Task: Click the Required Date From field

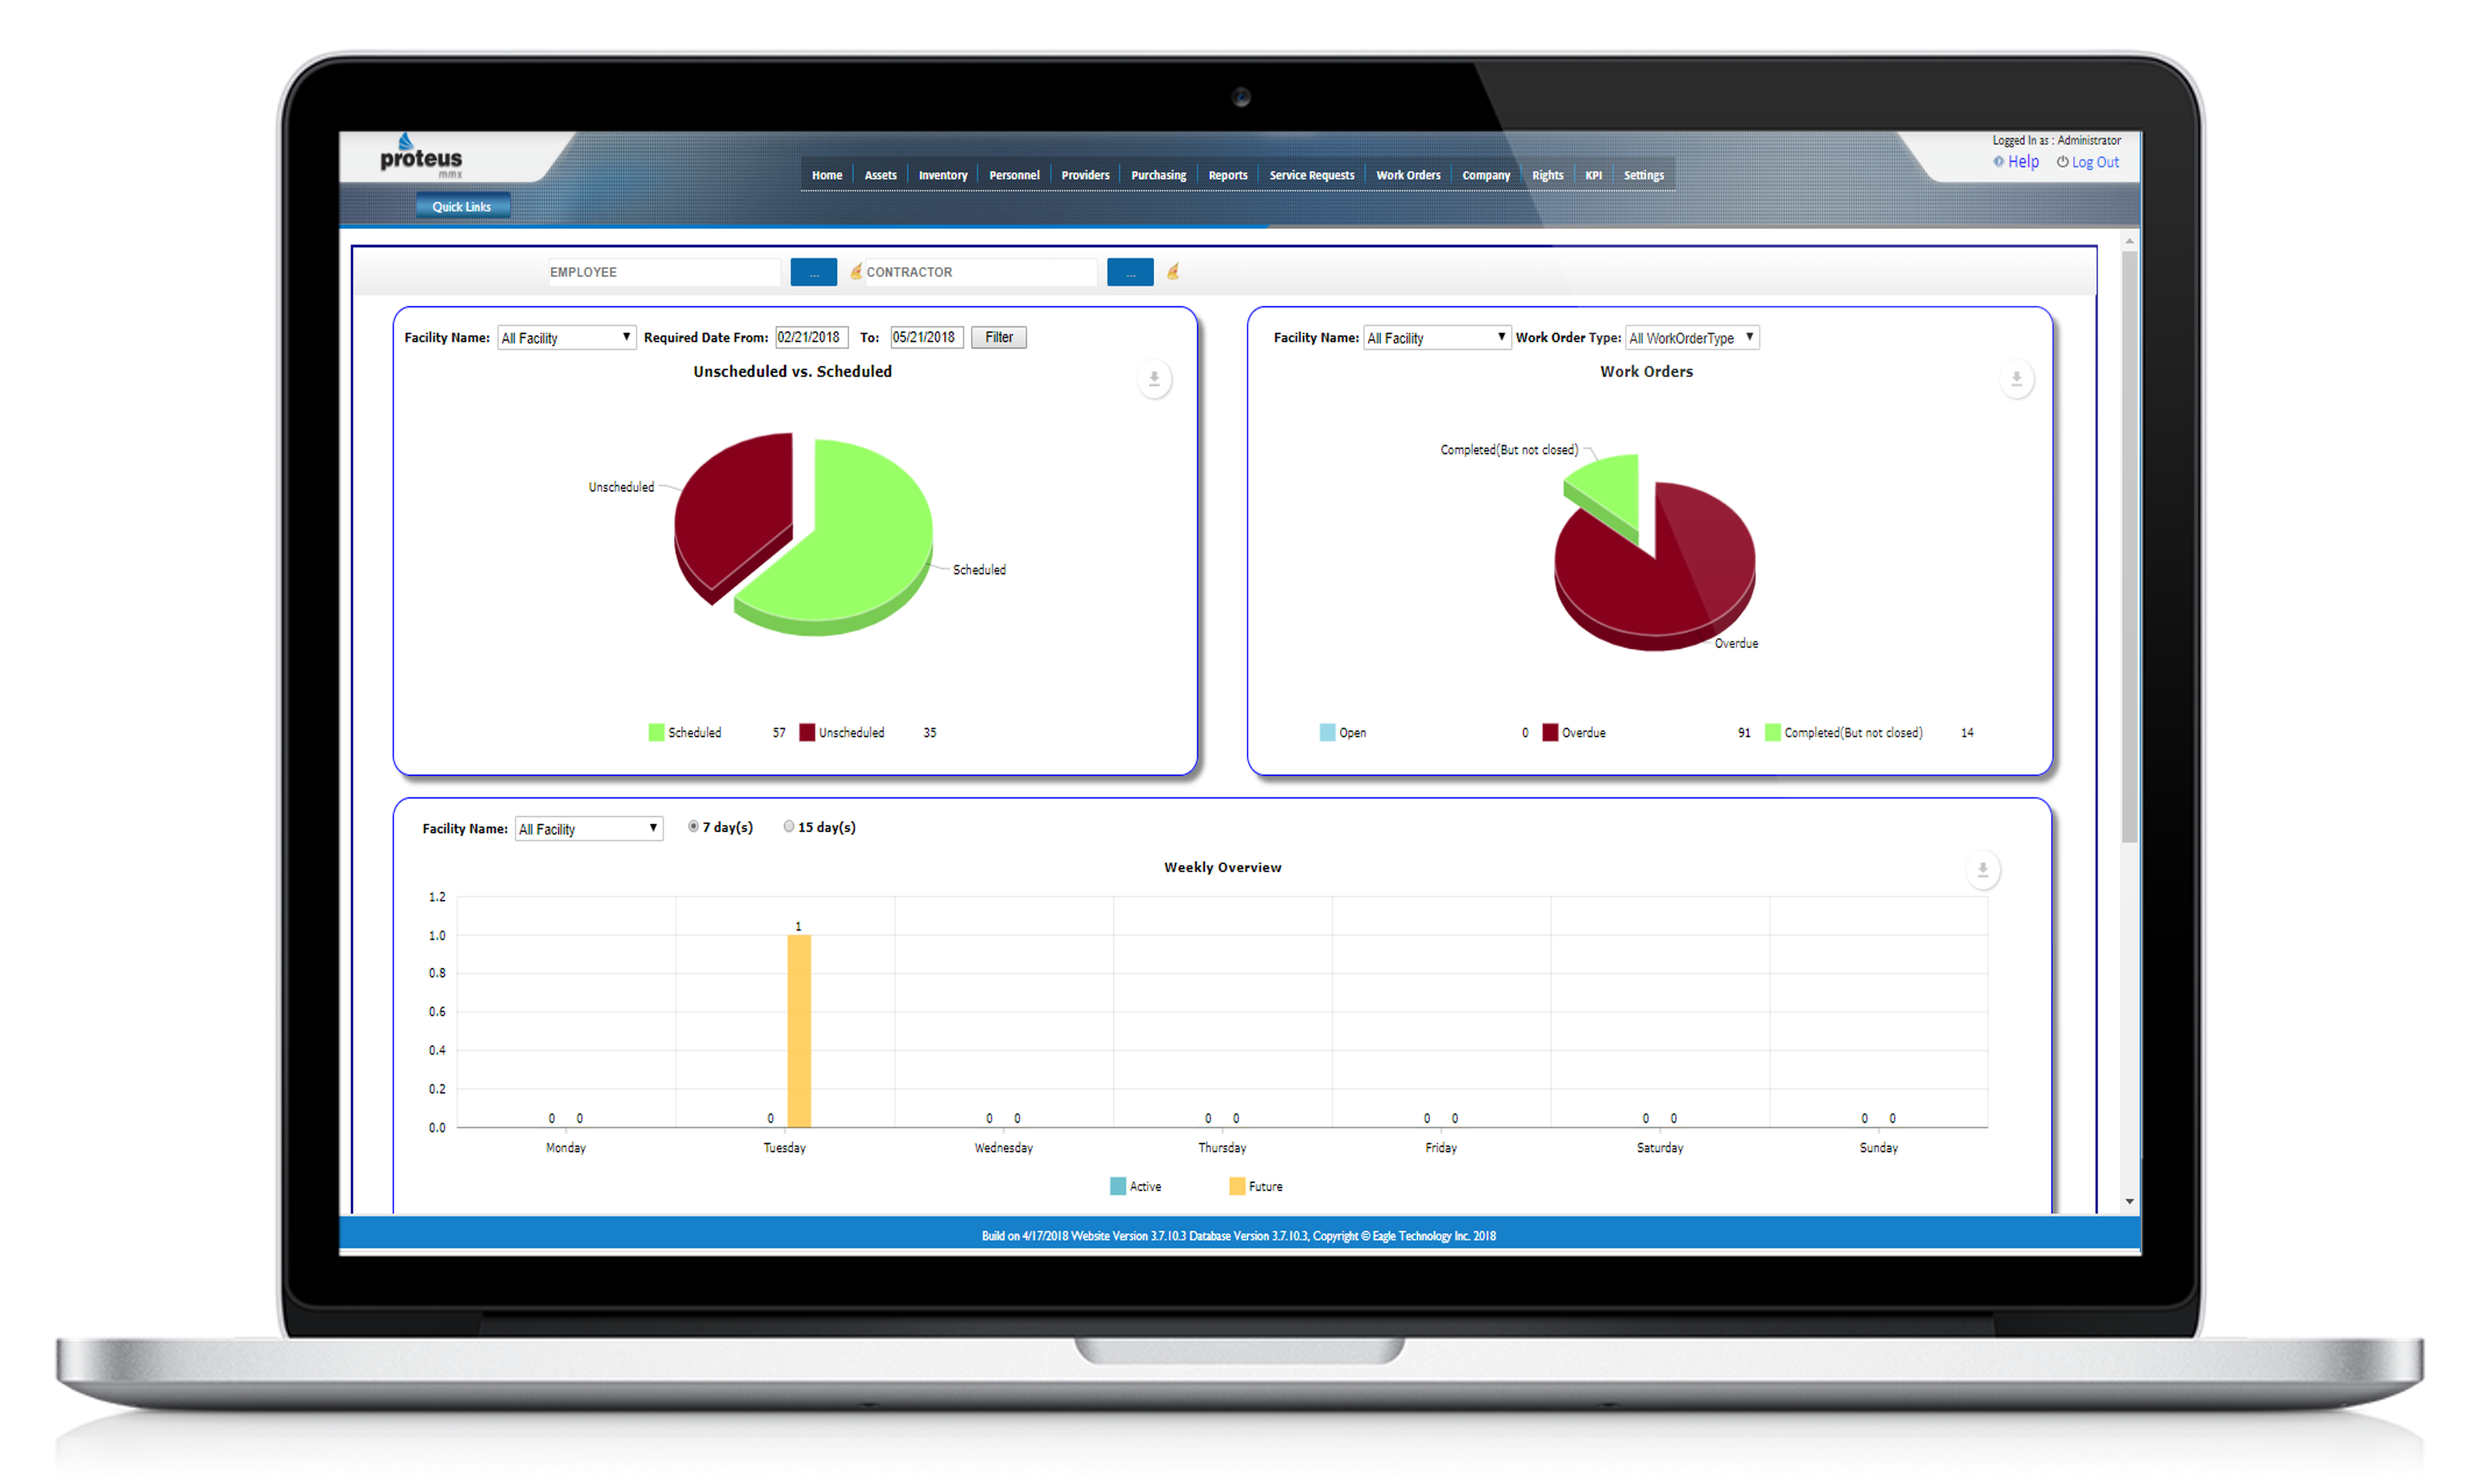Action: click(811, 337)
